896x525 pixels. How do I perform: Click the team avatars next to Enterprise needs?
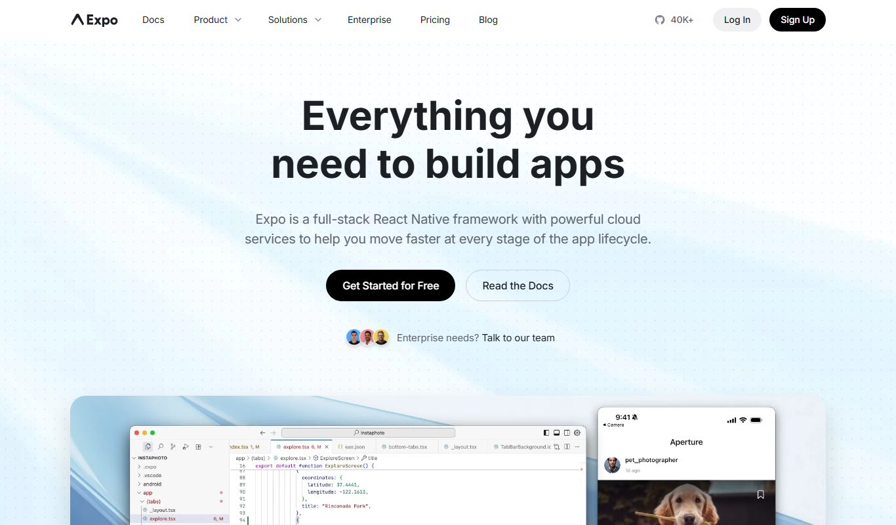point(367,337)
